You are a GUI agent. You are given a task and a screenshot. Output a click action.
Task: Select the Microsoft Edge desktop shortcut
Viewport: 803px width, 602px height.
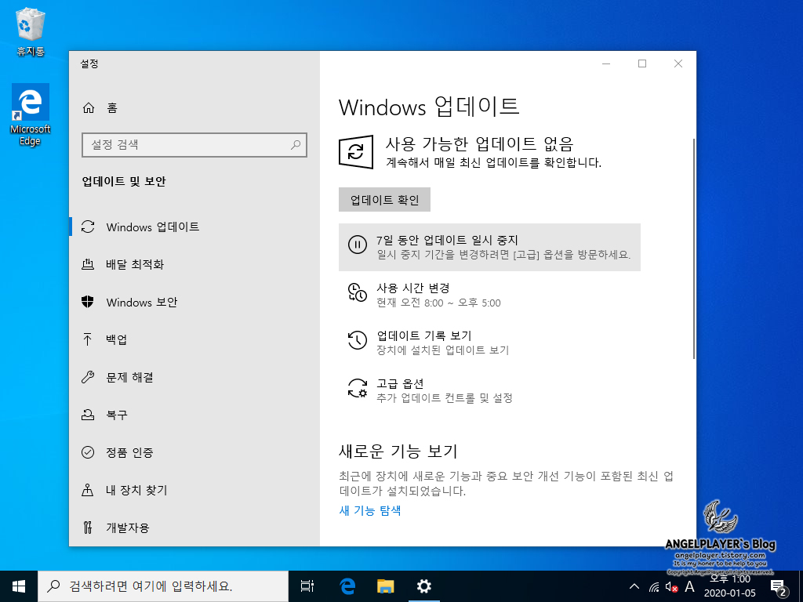(x=31, y=115)
